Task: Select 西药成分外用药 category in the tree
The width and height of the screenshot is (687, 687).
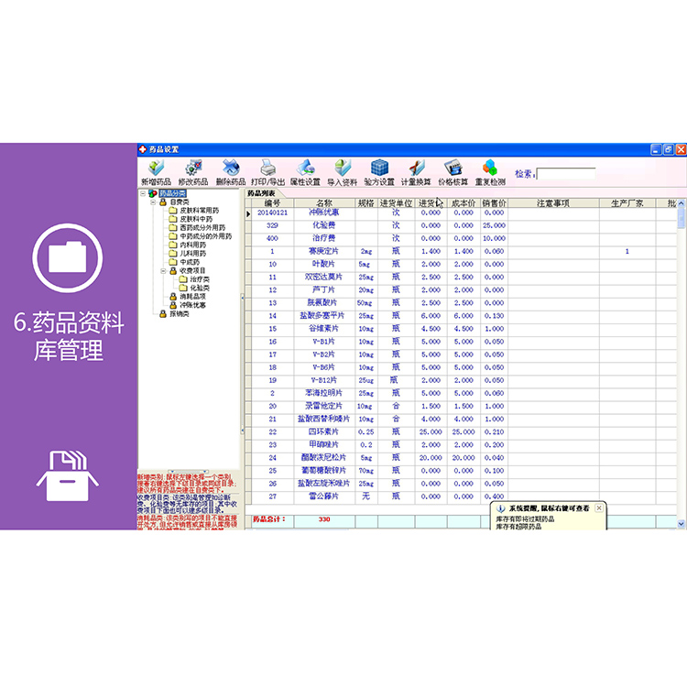Action: 202,228
